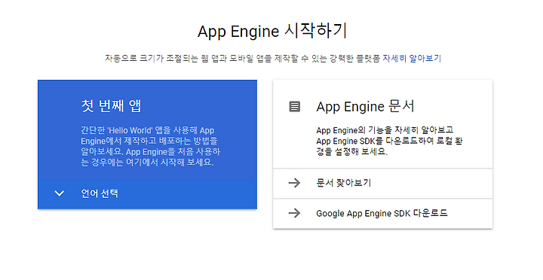This screenshot has height=280, width=543.
Task: Click the 'App Engine 문서' card heading
Action: (x=365, y=106)
